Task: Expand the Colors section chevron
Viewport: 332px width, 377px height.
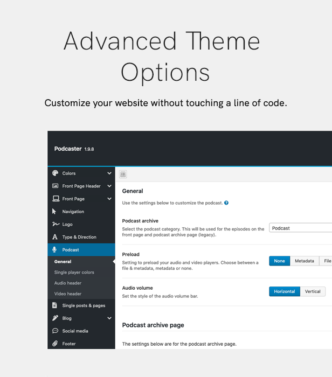Action: click(x=109, y=173)
